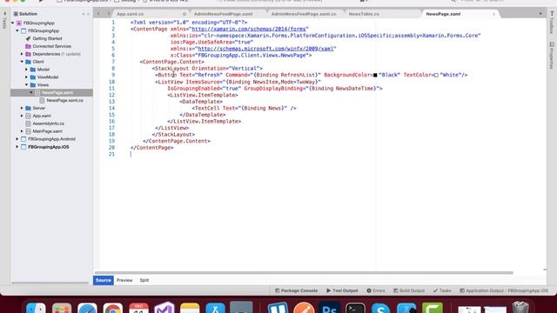The image size is (557, 313).
Task: Open the App Store Dock icon
Action: (215, 308)
